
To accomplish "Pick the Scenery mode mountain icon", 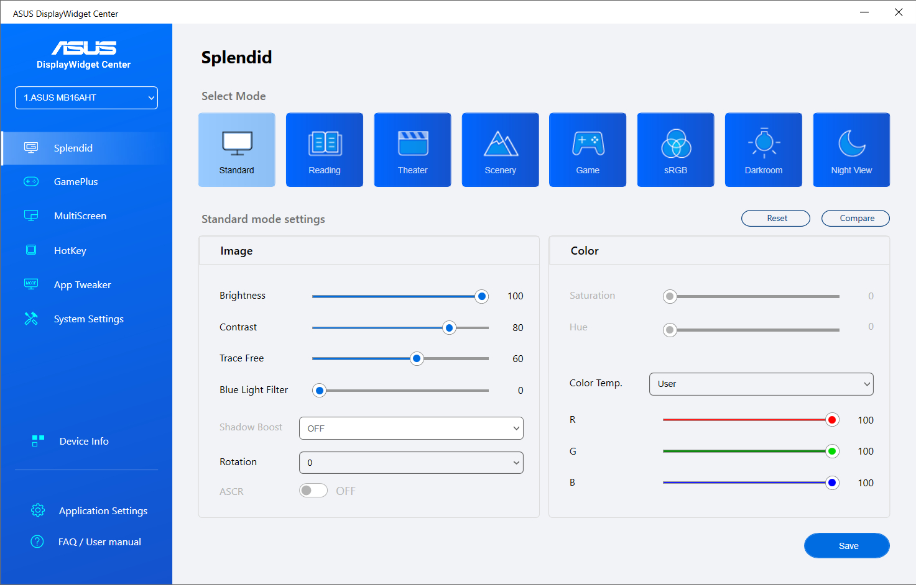I will pos(501,143).
